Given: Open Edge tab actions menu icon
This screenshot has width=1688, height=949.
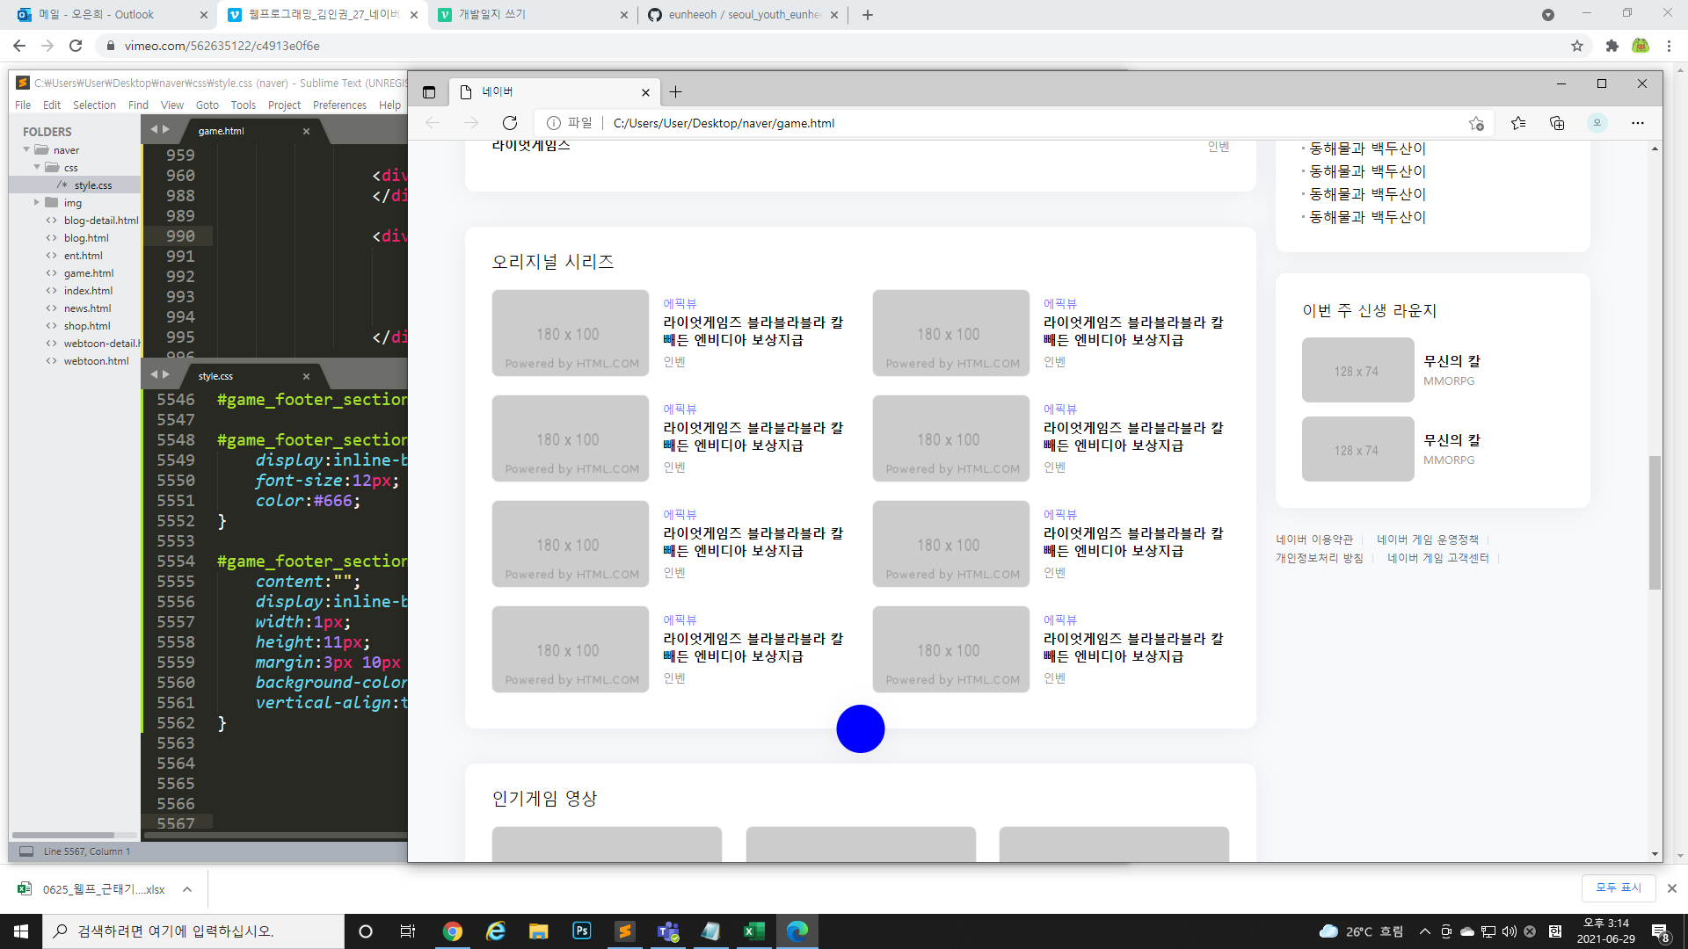Looking at the screenshot, I should (x=429, y=92).
